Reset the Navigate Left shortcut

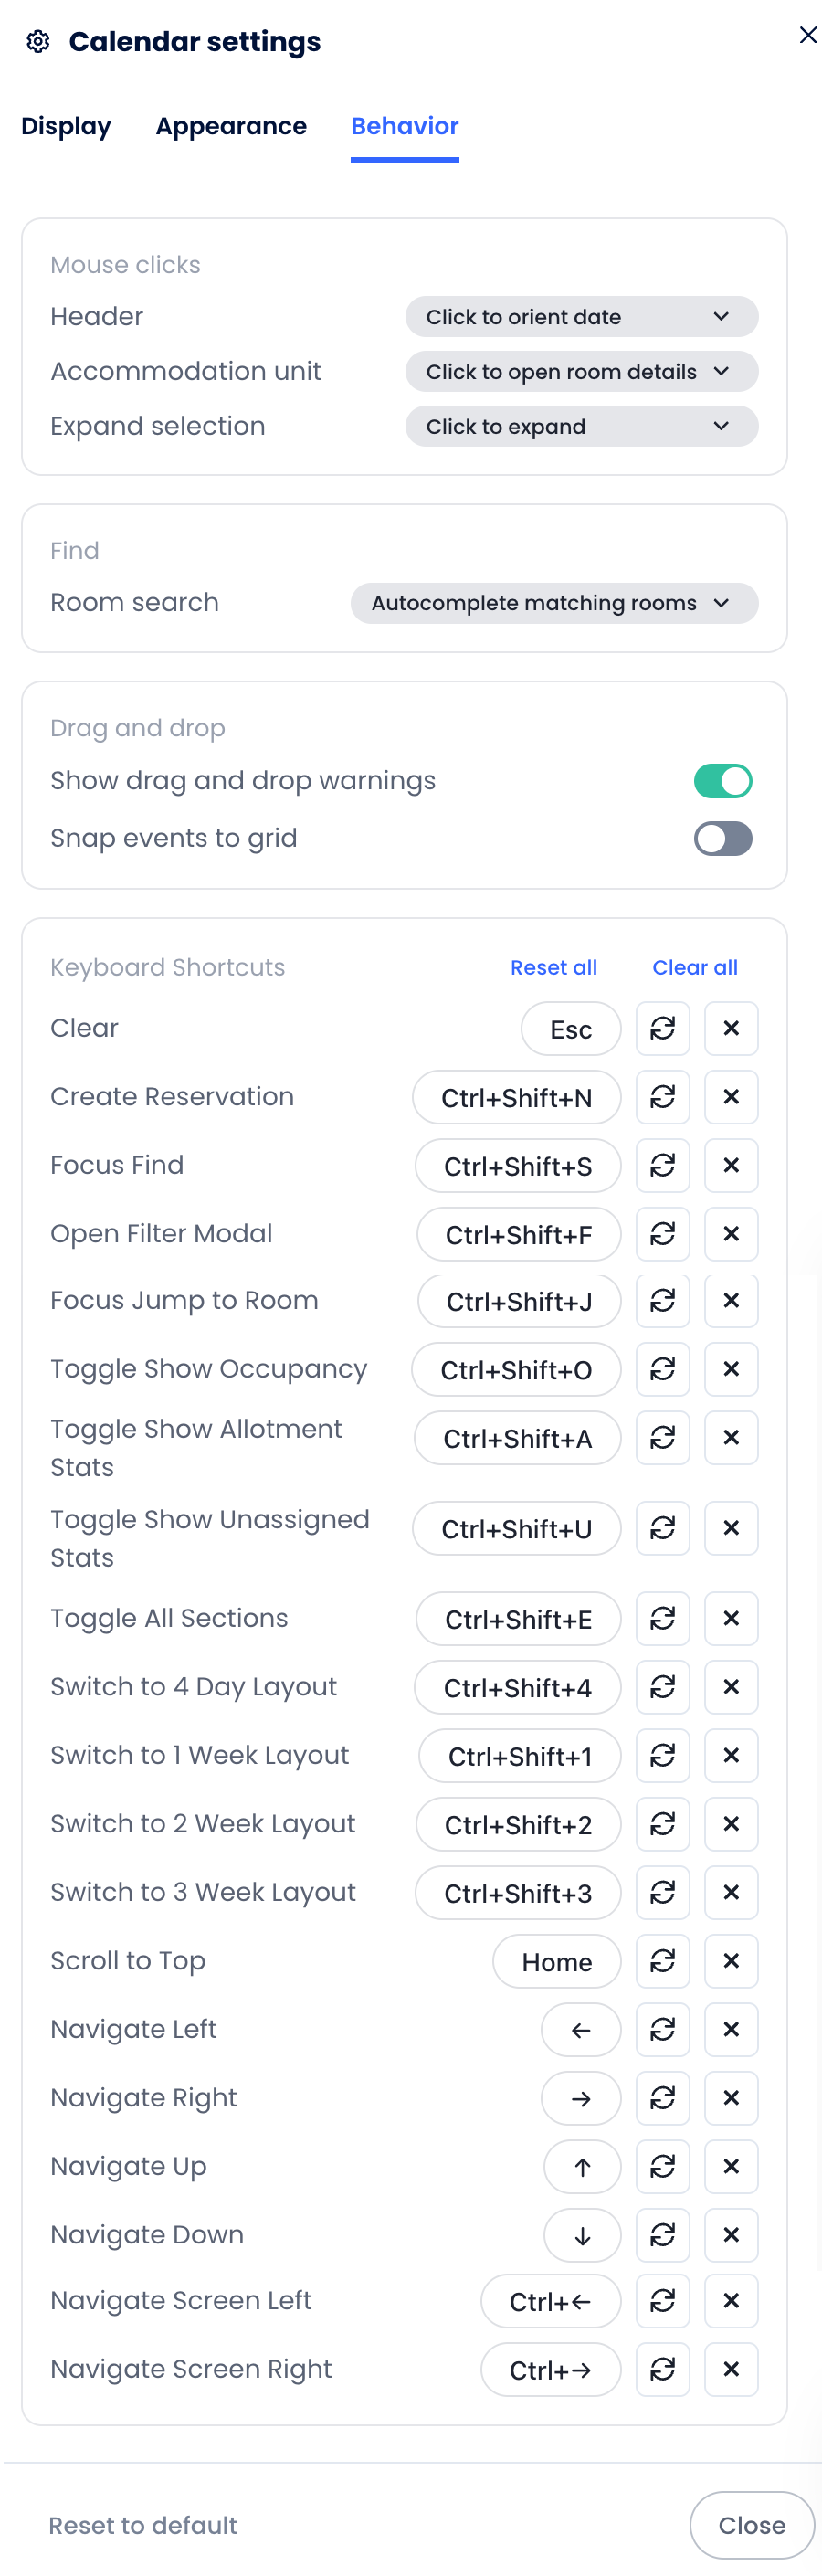[662, 2029]
